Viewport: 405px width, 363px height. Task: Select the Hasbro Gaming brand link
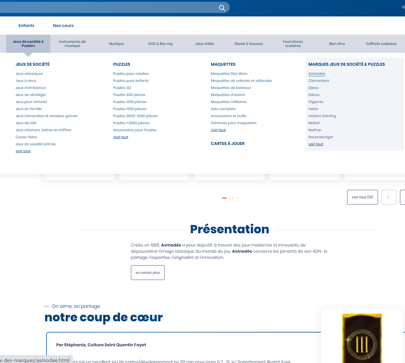point(322,116)
